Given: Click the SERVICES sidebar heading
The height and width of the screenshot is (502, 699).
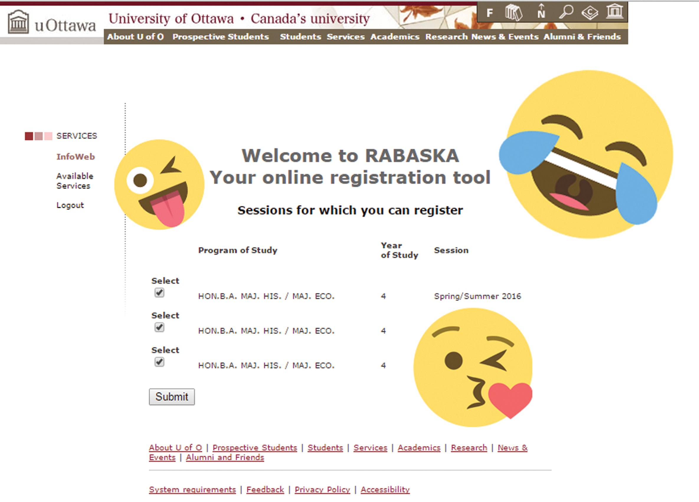Looking at the screenshot, I should [x=77, y=136].
